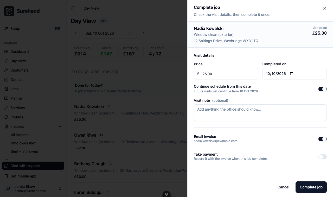Open Rounds page

pos(33,117)
